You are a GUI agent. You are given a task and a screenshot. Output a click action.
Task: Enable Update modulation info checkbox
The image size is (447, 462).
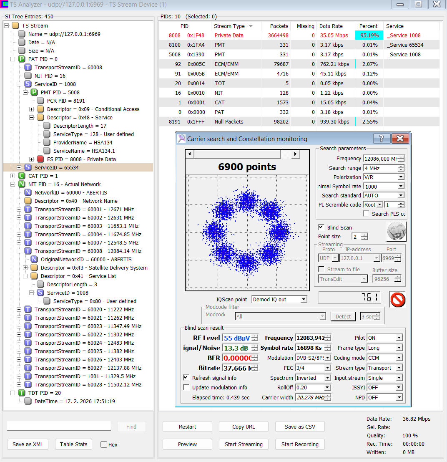point(186,387)
